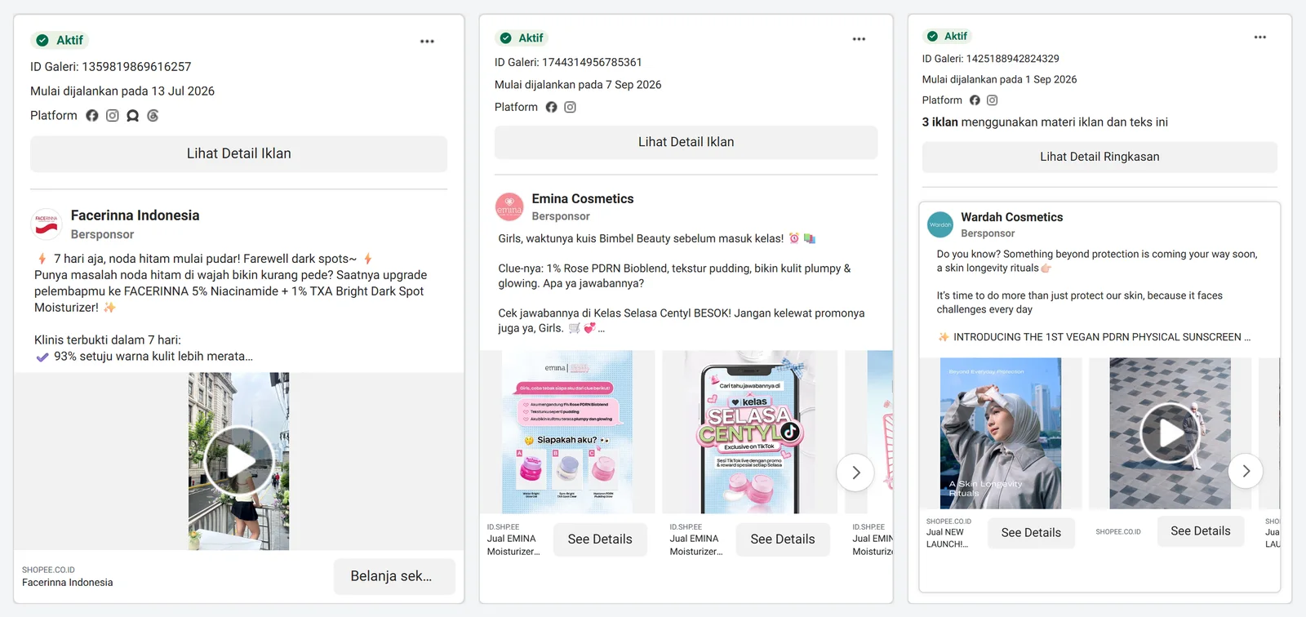This screenshot has width=1306, height=617.
Task: Click See Details under the Selasa Centyl image
Action: coord(783,539)
